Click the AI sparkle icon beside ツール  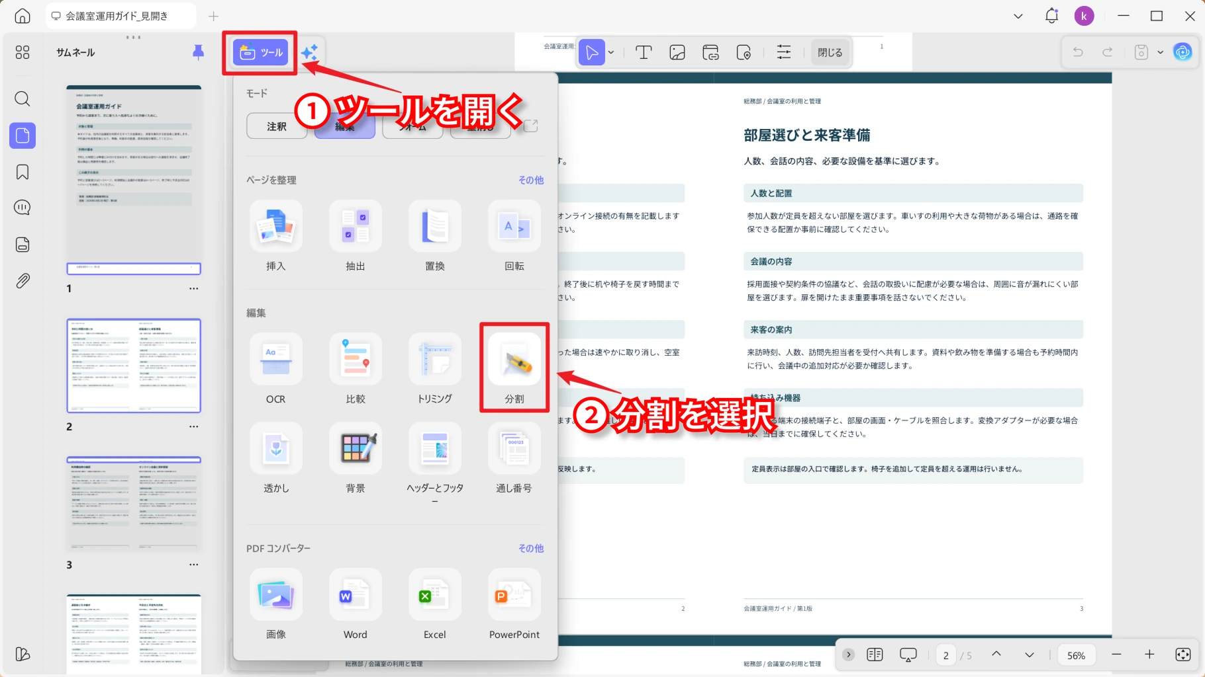click(x=310, y=52)
